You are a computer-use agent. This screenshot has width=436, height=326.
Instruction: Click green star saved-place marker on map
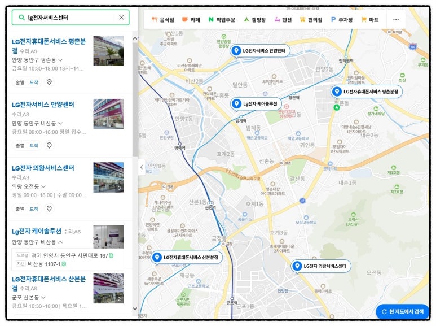[x=337, y=107]
